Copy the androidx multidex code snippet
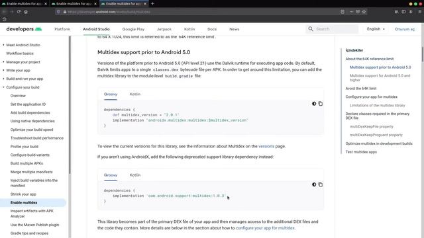Image resolution: width=424 pixels, height=238 pixels. [321, 104]
